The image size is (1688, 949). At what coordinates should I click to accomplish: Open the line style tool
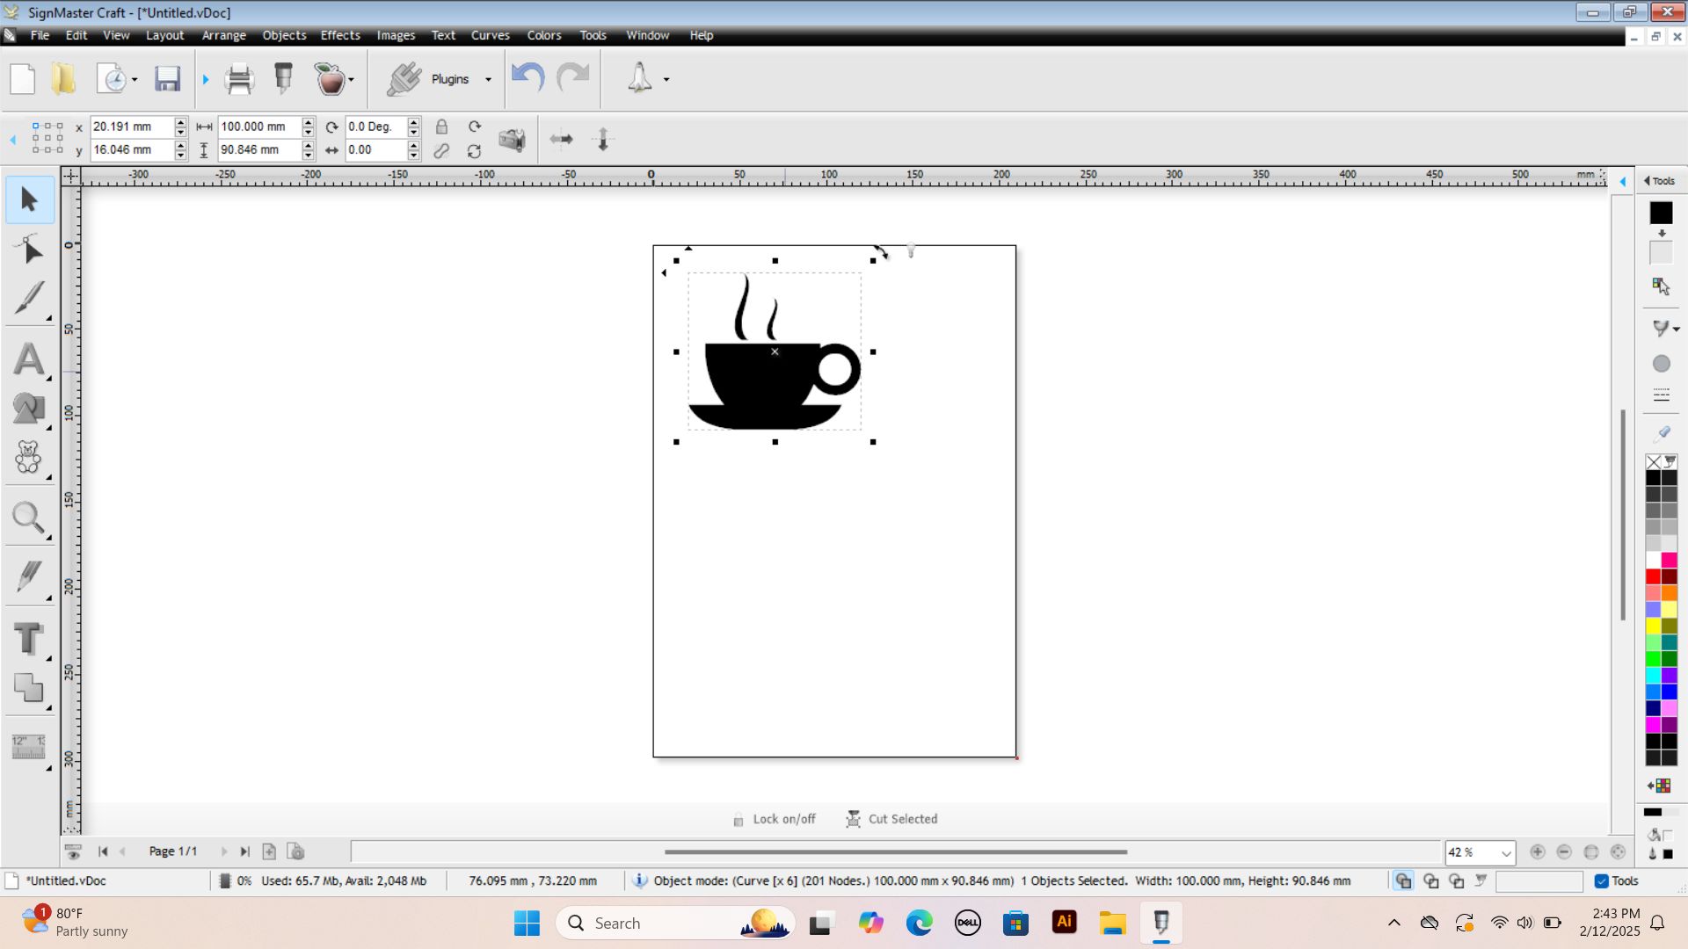1661,395
